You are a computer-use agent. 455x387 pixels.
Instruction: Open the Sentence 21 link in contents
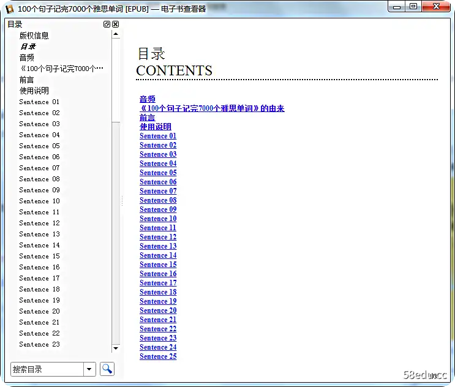coord(158,320)
